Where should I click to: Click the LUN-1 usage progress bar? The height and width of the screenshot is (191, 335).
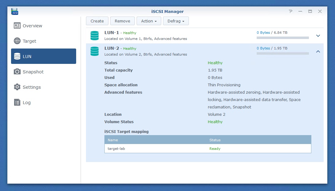coord(282,38)
